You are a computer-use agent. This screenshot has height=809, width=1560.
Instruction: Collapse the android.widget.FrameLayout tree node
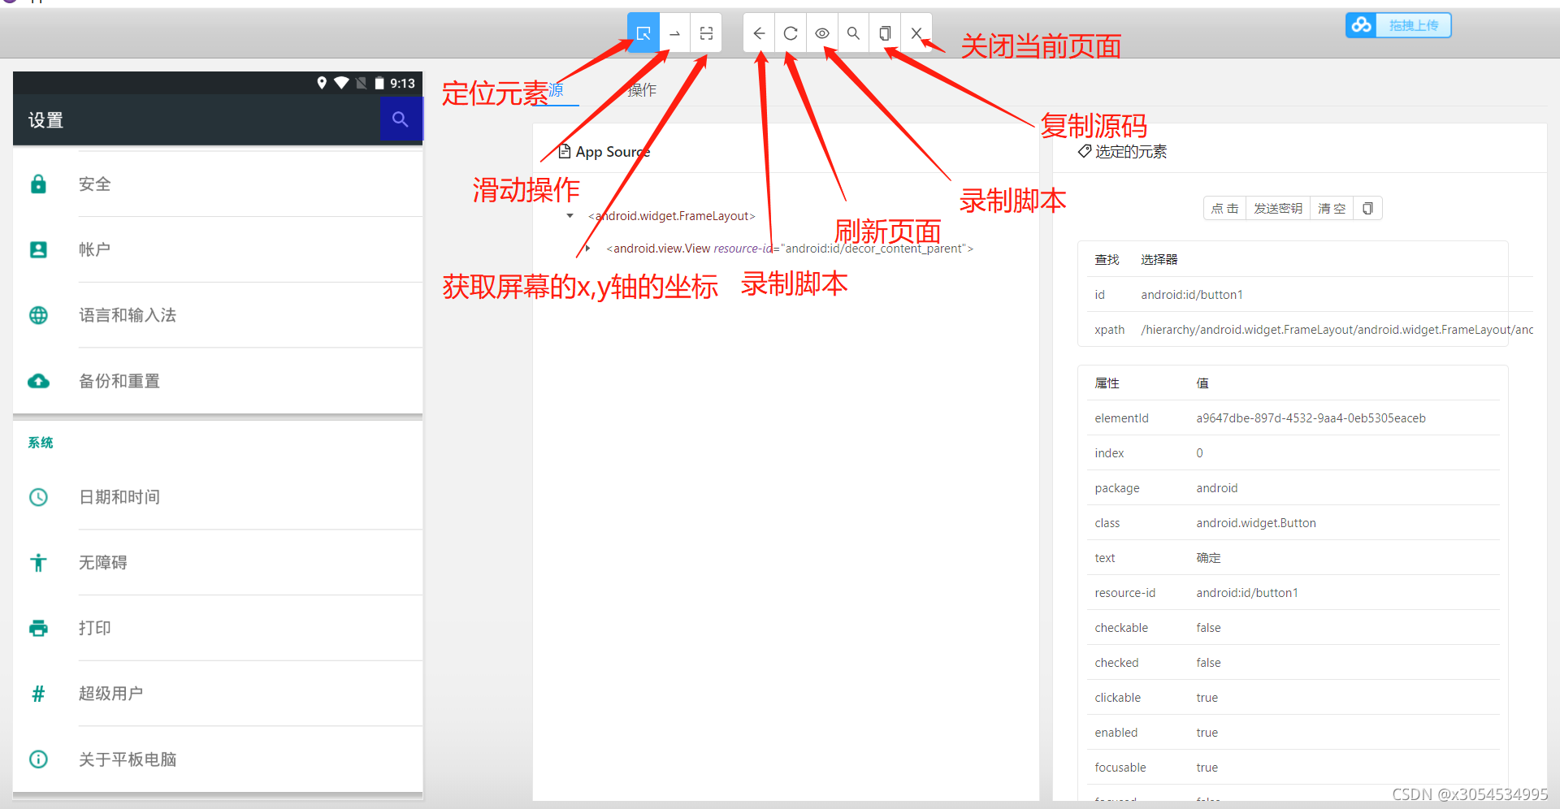click(569, 216)
